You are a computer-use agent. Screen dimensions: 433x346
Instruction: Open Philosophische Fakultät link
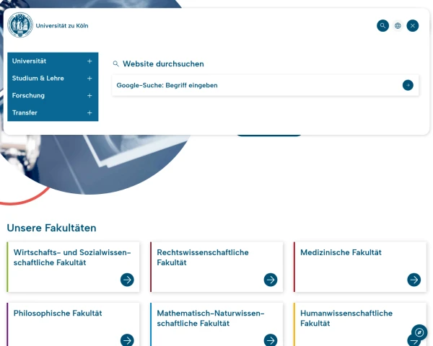click(58, 313)
